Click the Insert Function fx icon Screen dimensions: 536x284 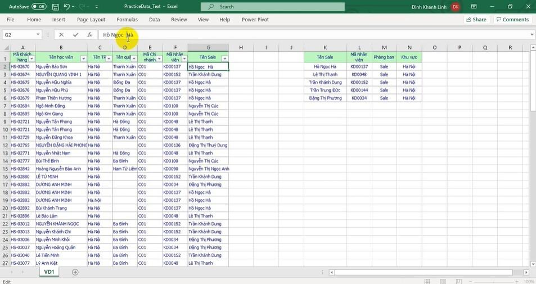(89, 34)
